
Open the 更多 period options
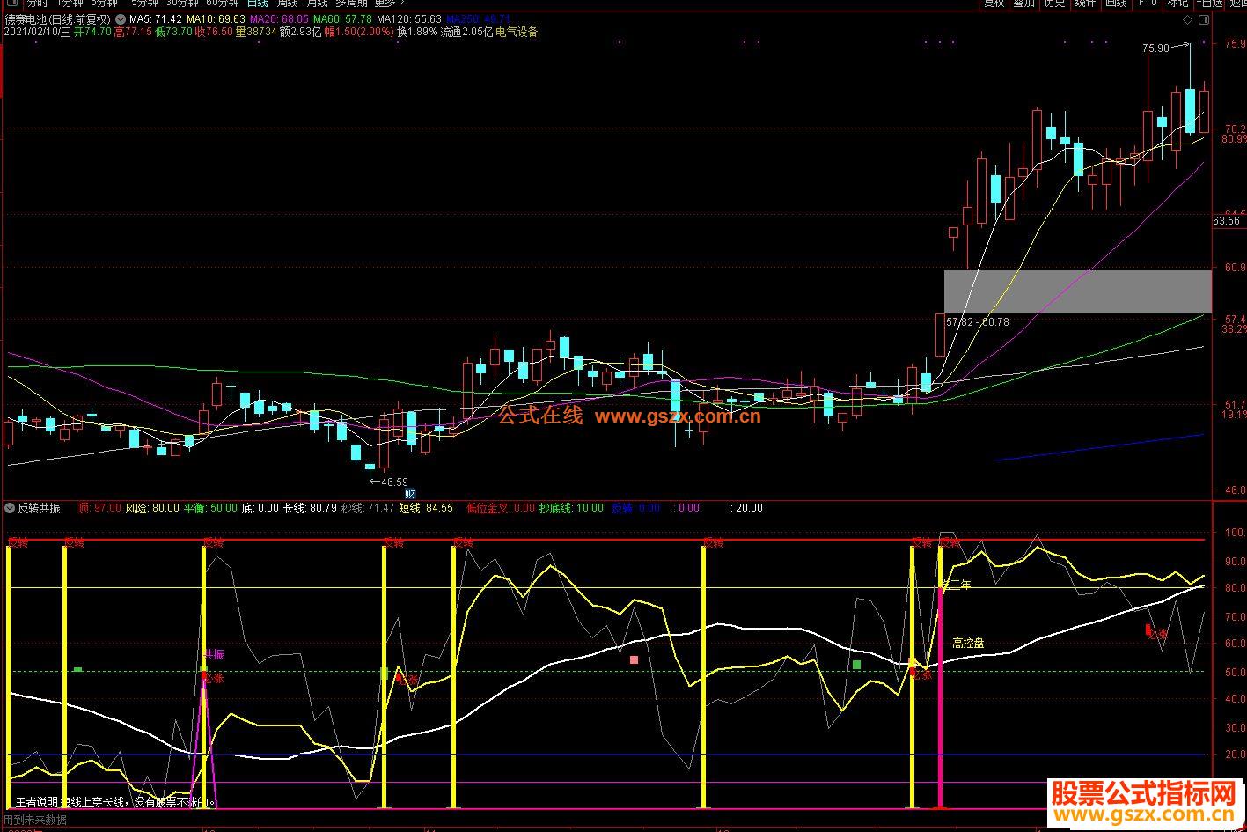coord(390,3)
